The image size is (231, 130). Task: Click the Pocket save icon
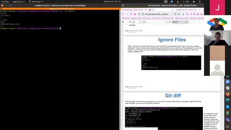175,14
